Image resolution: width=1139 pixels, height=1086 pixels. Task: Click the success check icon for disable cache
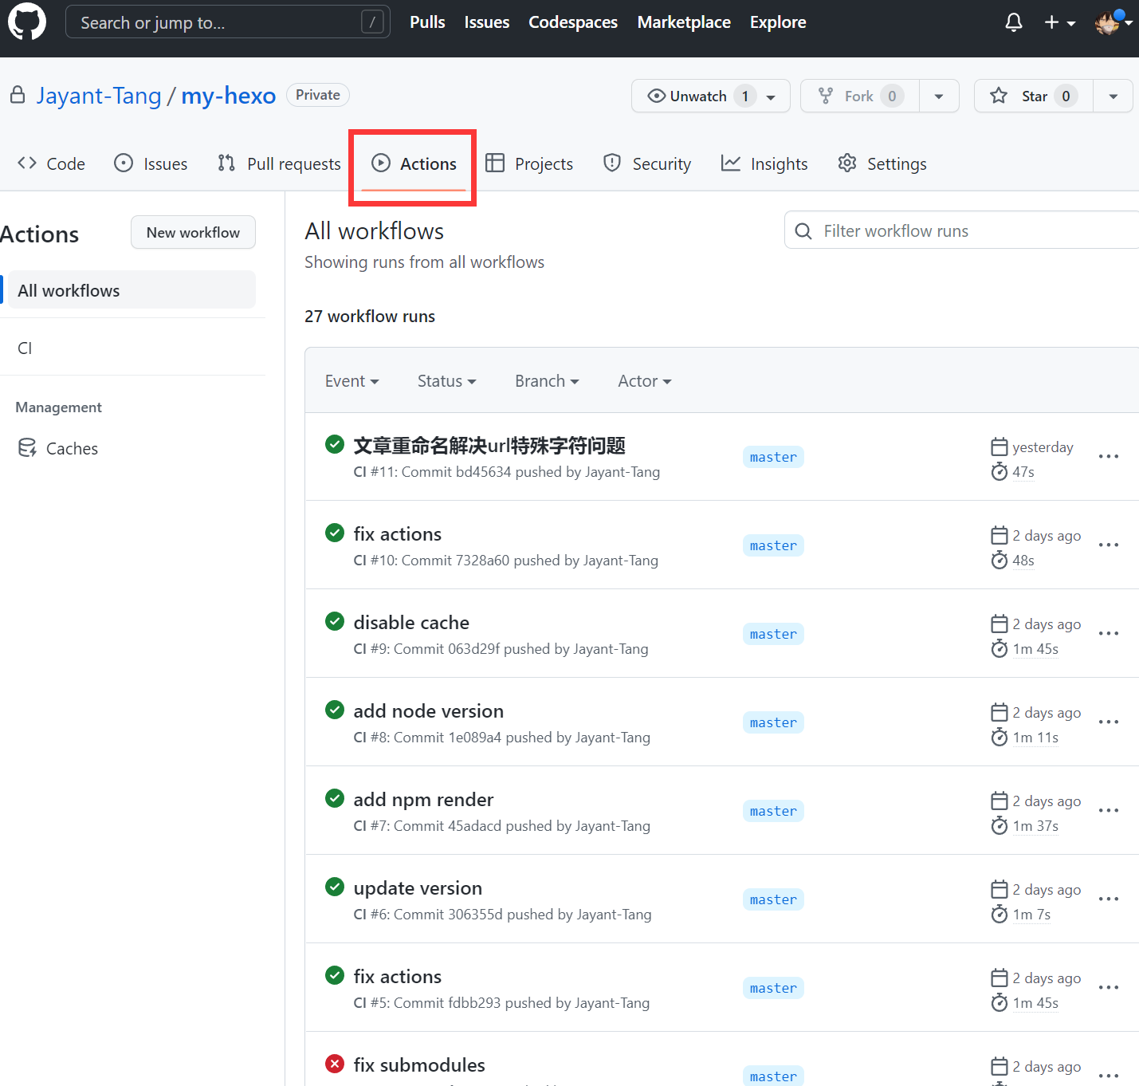335,621
